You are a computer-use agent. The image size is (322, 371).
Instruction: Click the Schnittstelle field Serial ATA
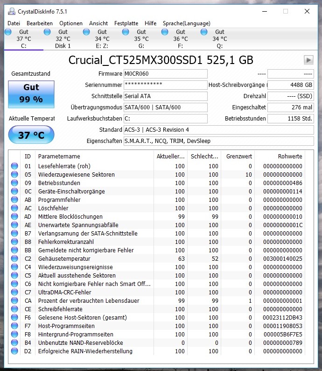coord(166,96)
